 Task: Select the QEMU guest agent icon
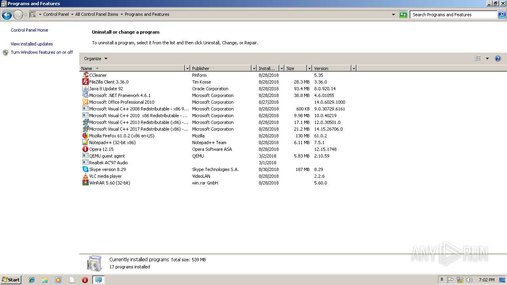point(85,156)
